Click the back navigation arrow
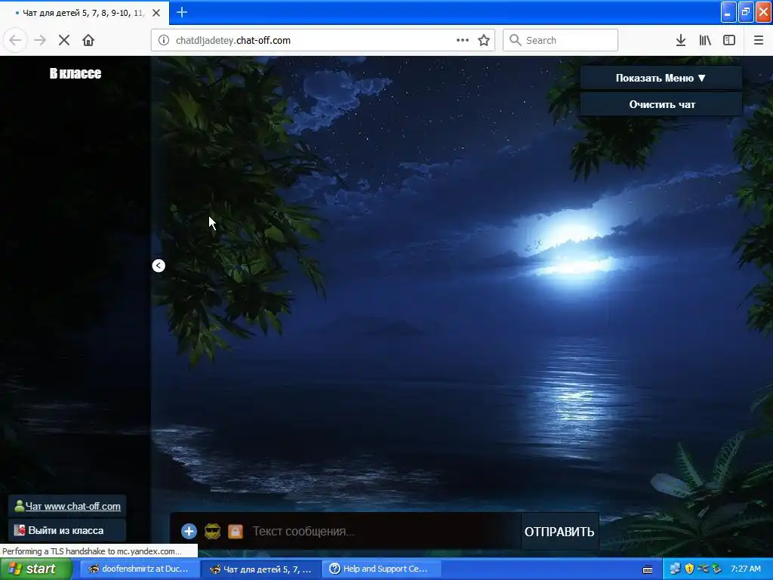Viewport: 773px width, 580px height. click(15, 41)
